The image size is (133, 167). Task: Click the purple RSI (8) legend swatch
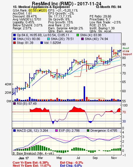(14, 104)
